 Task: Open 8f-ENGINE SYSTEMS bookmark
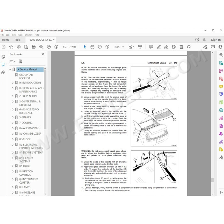[x=31, y=153]
